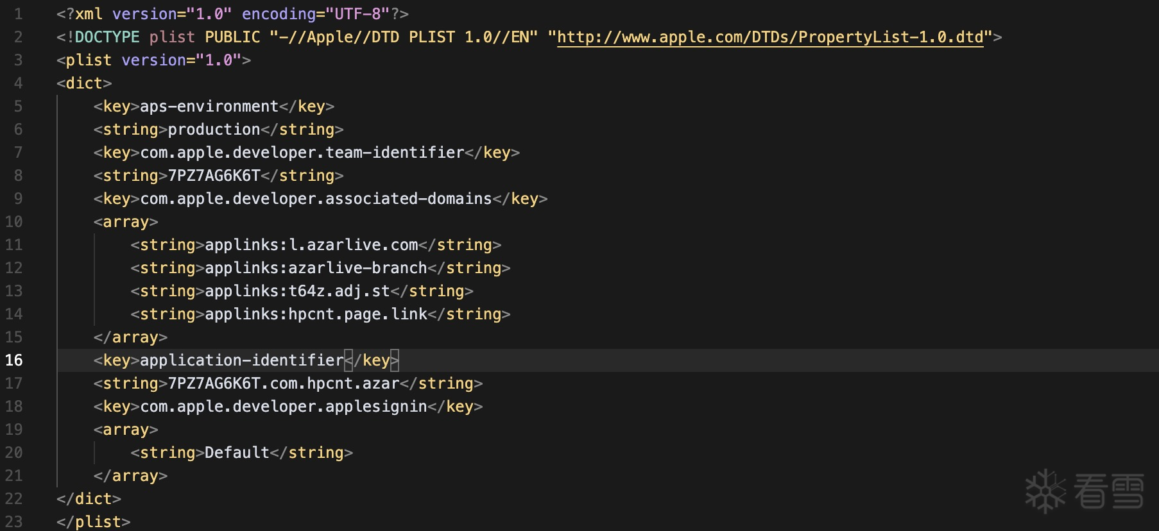The width and height of the screenshot is (1159, 531).
Task: Click applinks:l.azarlive.com string entry
Action: (x=311, y=245)
